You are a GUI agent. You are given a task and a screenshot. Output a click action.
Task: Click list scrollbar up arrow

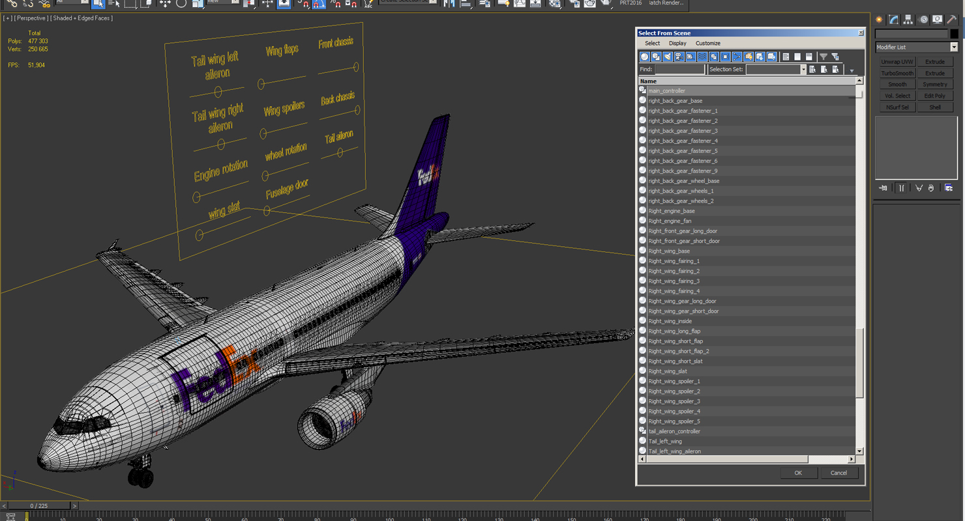tap(859, 81)
